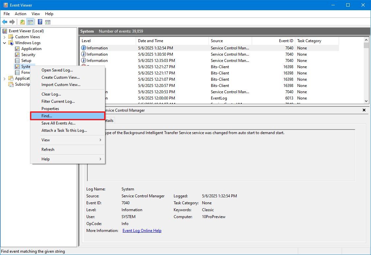
Task: Click the forward navigation arrow in toolbar
Action: (x=13, y=22)
